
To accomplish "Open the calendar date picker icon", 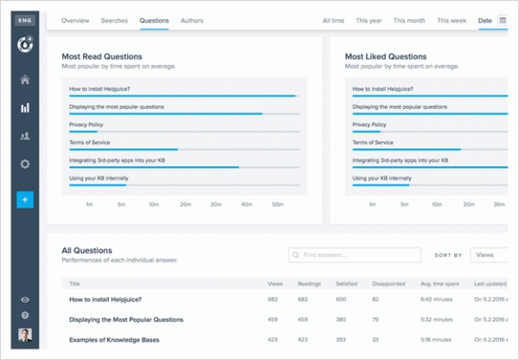I will click(503, 19).
